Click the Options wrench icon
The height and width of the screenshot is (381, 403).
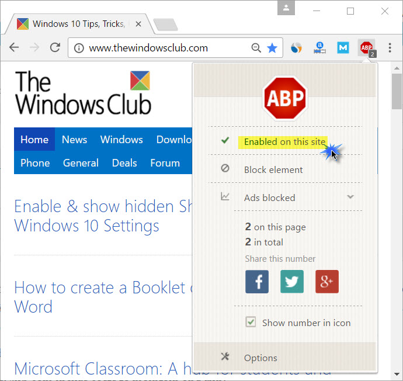(x=225, y=356)
